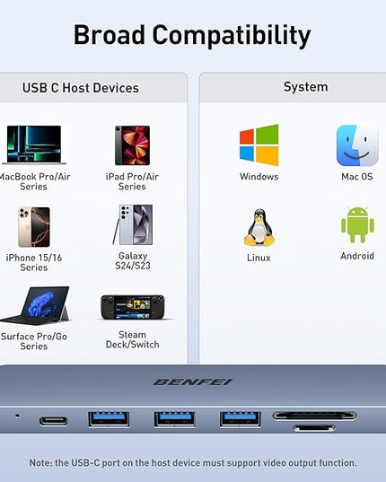Click the Surface Pro tablet image
The image size is (386, 482).
coord(35,305)
